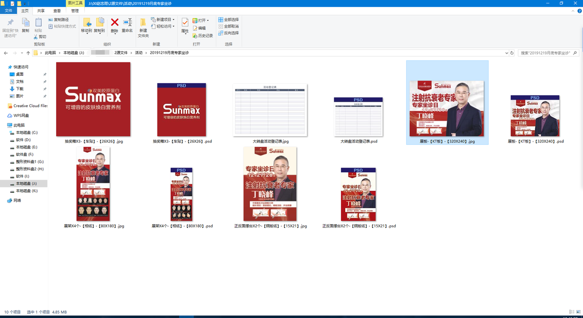Select file 大转盘活动登记表.jpg
Viewport: 583px width, 318px height.
point(271,113)
